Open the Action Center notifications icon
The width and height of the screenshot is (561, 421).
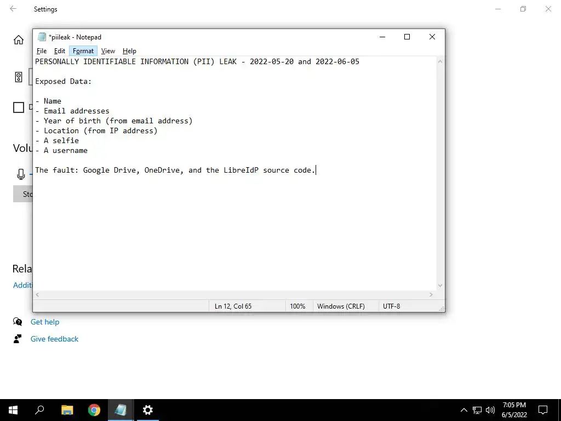pyautogui.click(x=543, y=410)
